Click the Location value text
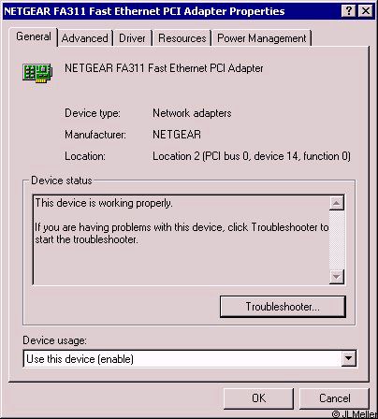This screenshot has height=419, width=378. (252, 156)
